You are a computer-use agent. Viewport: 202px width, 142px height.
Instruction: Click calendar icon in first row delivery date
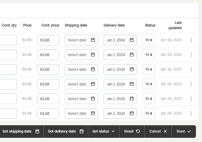[132, 40]
